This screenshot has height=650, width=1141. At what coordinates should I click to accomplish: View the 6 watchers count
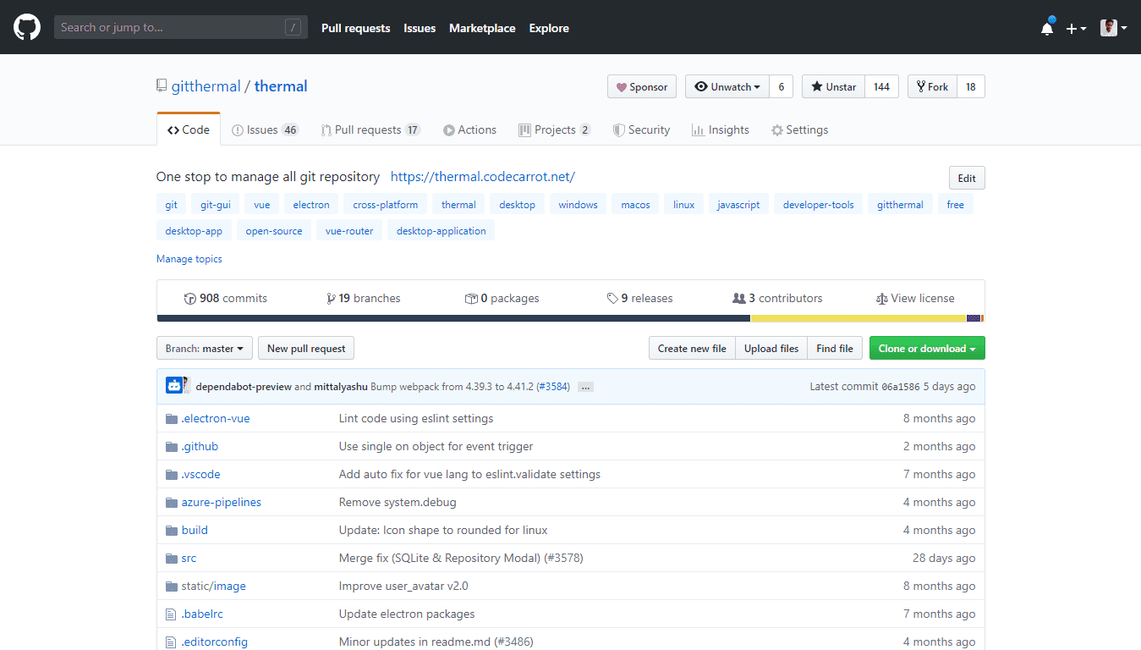[781, 86]
